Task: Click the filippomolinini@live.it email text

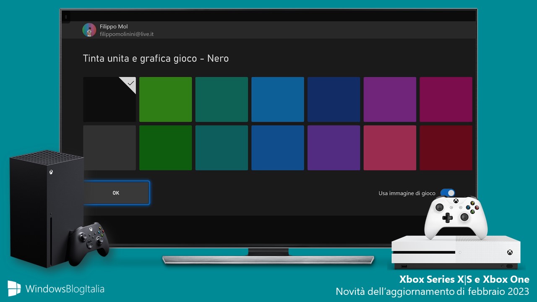Action: [127, 34]
